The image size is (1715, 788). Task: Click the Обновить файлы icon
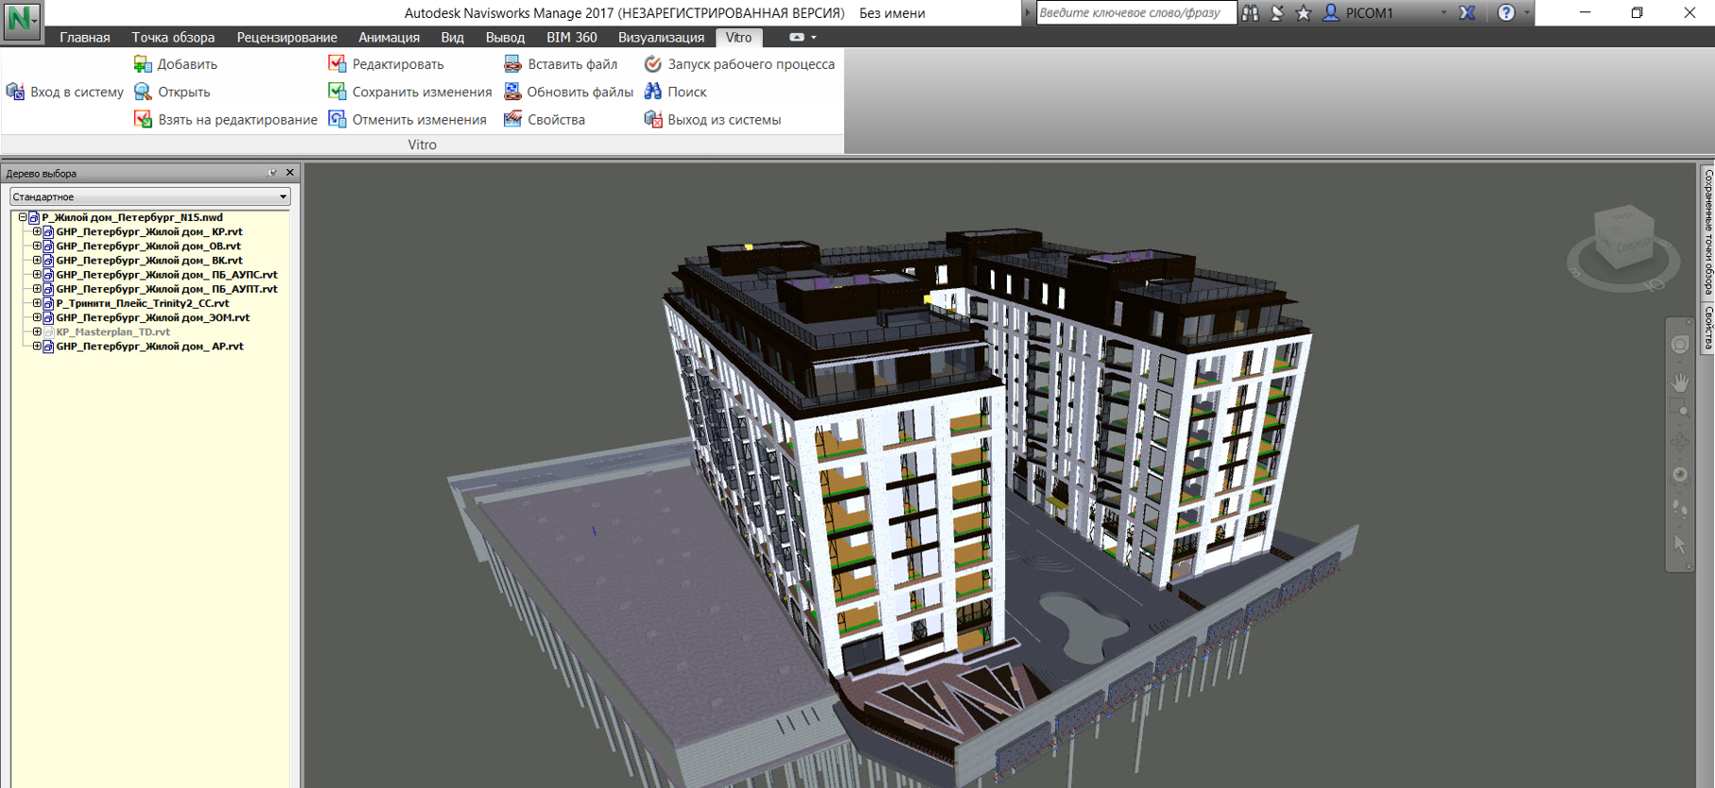(512, 92)
